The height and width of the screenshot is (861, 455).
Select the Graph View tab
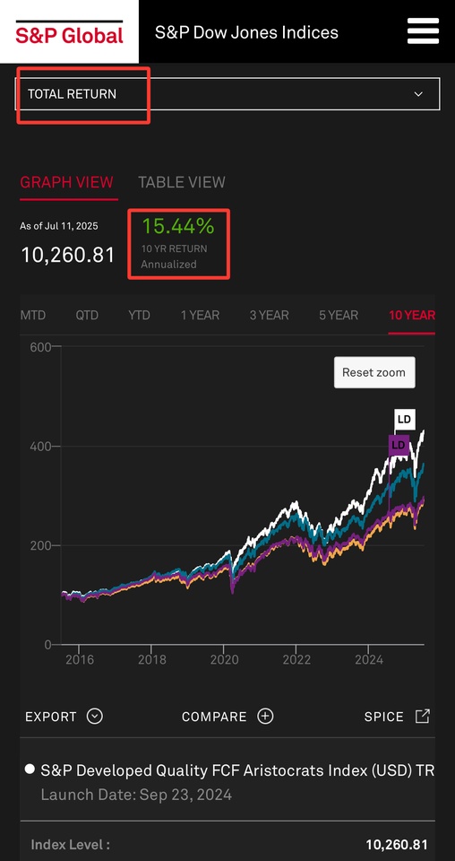tap(67, 182)
